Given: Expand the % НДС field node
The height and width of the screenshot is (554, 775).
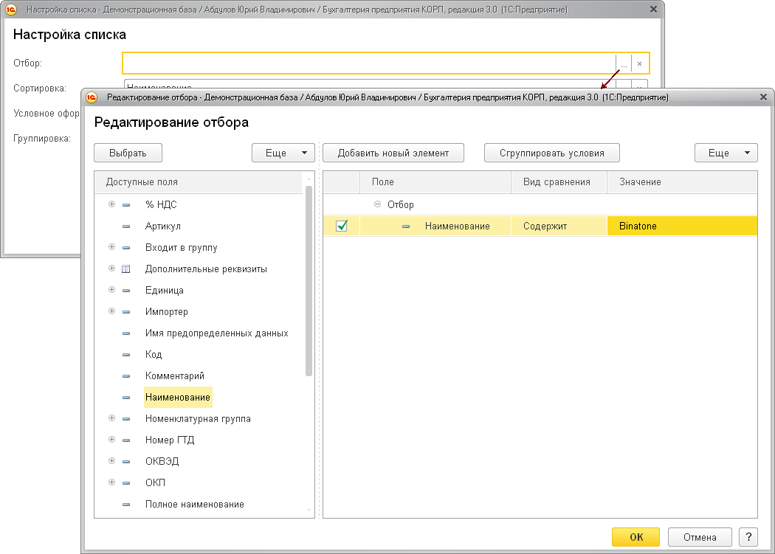Looking at the screenshot, I should (x=111, y=204).
